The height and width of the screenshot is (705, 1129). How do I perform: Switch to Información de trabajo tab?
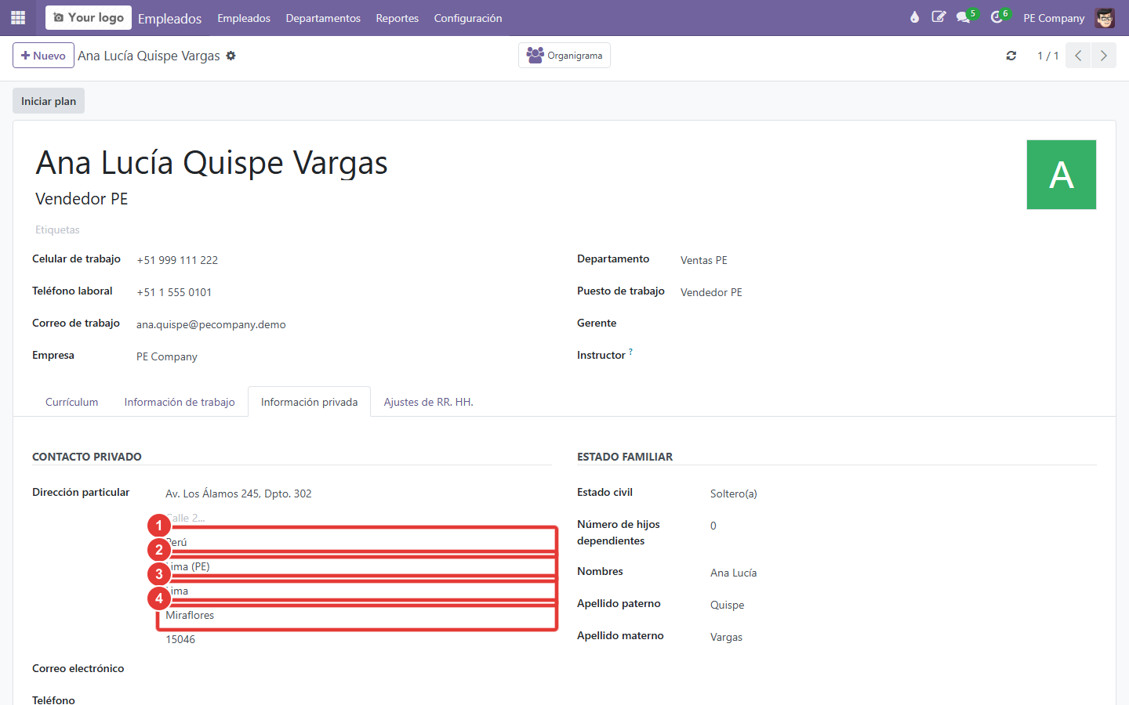180,402
